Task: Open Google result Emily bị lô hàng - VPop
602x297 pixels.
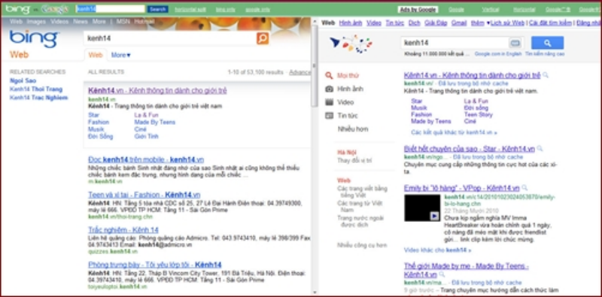Action: (461, 188)
